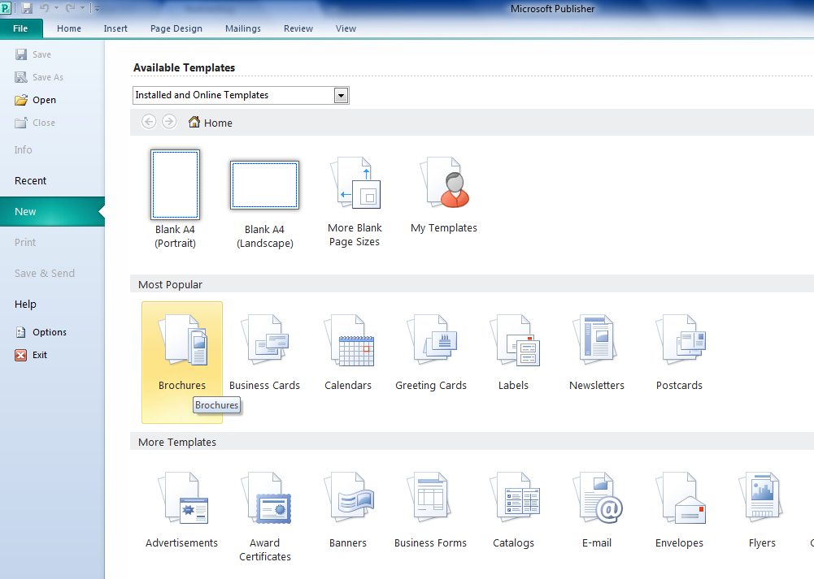Screen dimensions: 814x579
Task: Switch to the Home ribbon tab
Action: click(x=69, y=28)
